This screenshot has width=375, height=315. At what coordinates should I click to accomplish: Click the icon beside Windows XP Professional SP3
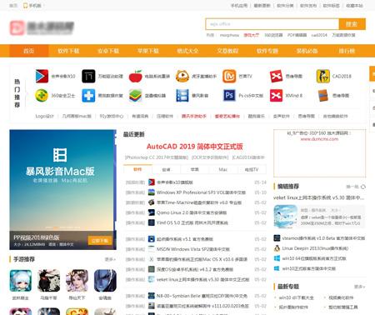point(152,192)
